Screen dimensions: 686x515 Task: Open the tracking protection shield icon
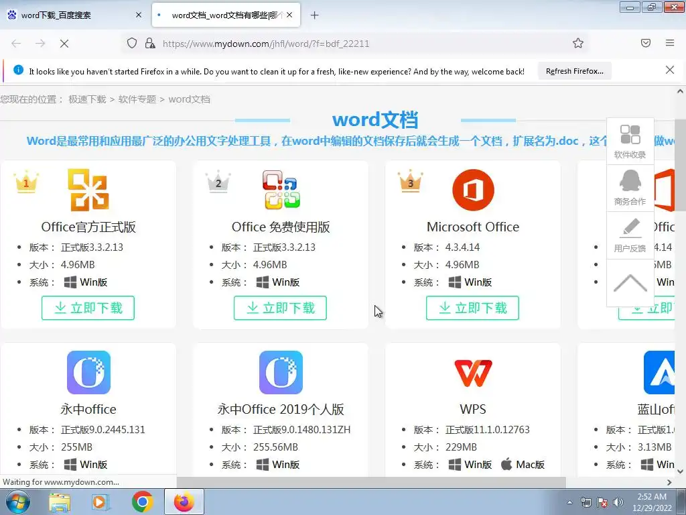click(x=132, y=43)
